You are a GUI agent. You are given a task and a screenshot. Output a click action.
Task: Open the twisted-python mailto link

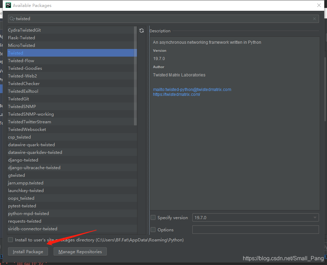pyautogui.click(x=192, y=90)
